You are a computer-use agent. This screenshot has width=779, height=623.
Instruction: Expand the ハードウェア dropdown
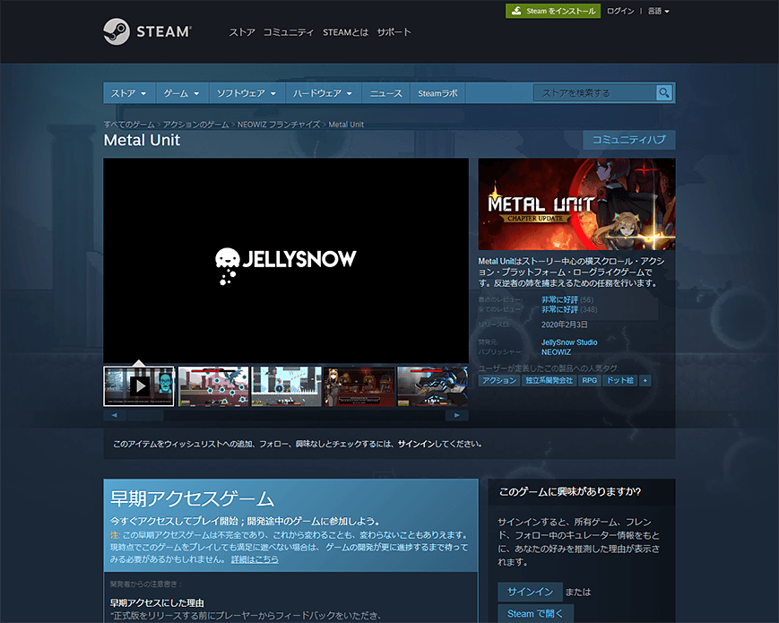(x=322, y=92)
